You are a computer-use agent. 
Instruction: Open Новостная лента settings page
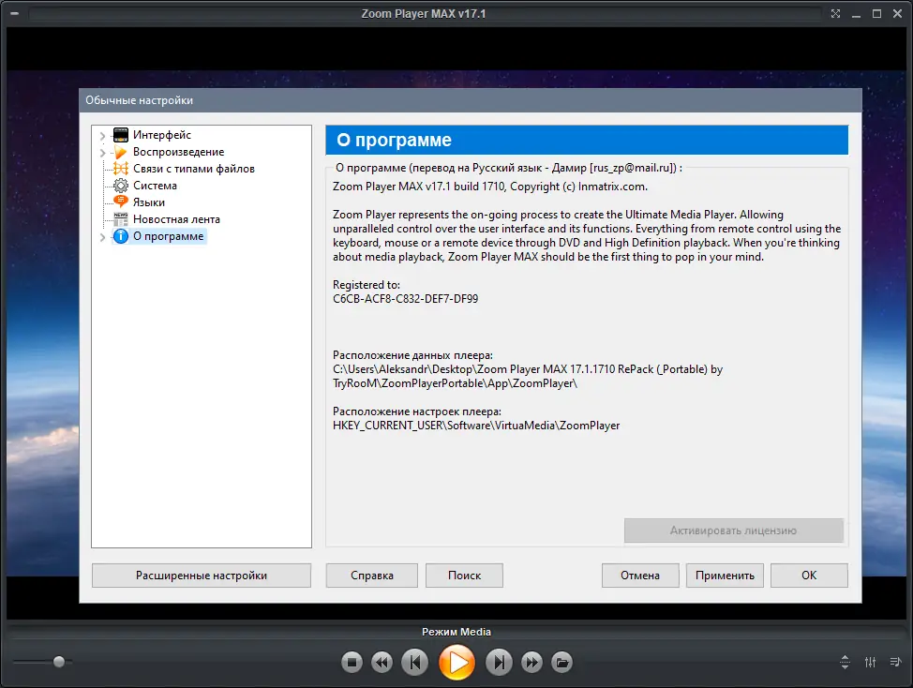tap(176, 219)
